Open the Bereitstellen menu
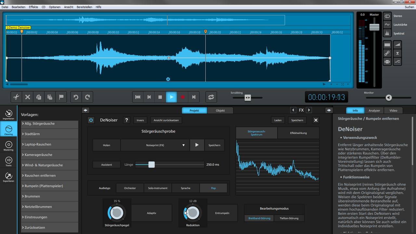The image size is (416, 234). (84, 7)
